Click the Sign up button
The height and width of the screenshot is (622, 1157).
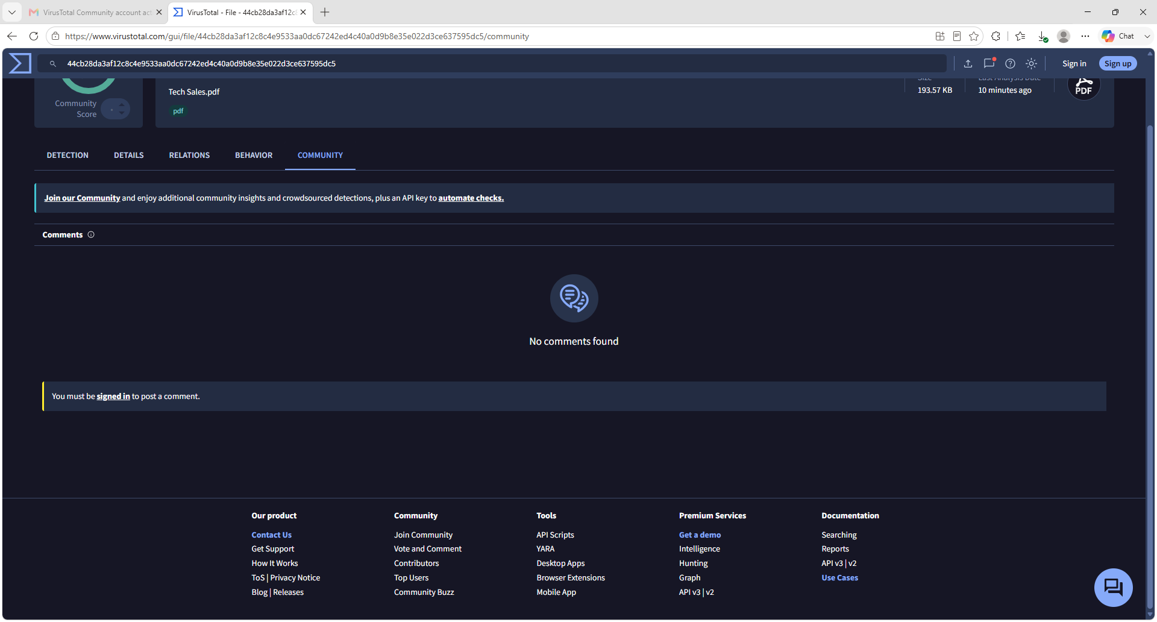coord(1118,63)
